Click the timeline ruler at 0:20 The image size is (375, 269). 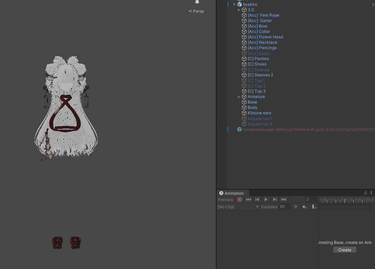click(340, 200)
